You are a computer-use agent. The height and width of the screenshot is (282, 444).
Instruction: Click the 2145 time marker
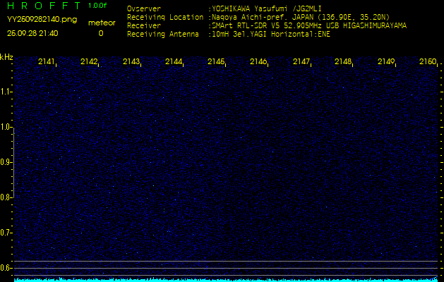pyautogui.click(x=216, y=62)
